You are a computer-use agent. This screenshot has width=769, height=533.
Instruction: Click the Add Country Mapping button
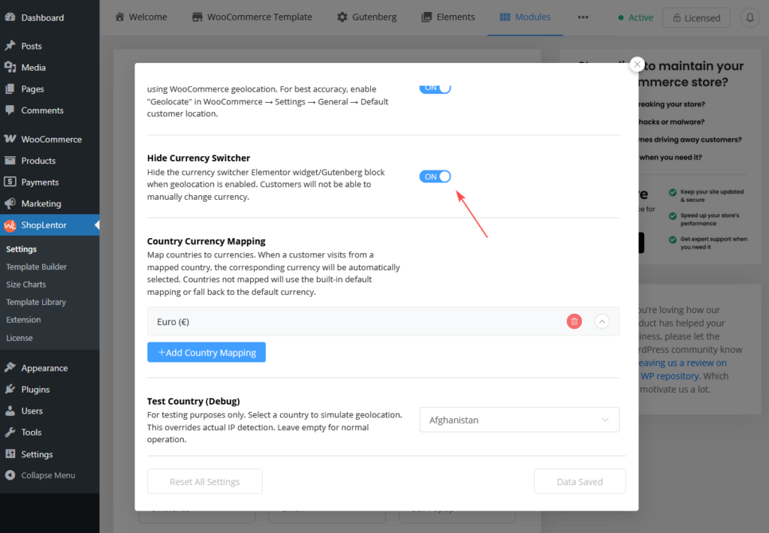(207, 352)
